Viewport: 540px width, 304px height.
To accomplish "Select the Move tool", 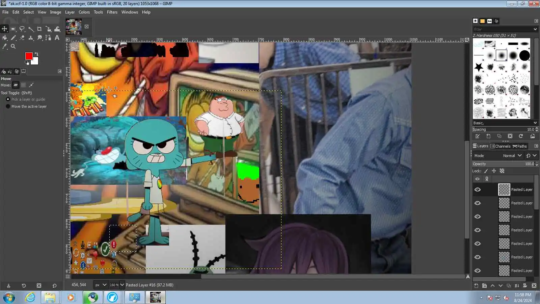I will tap(4, 29).
